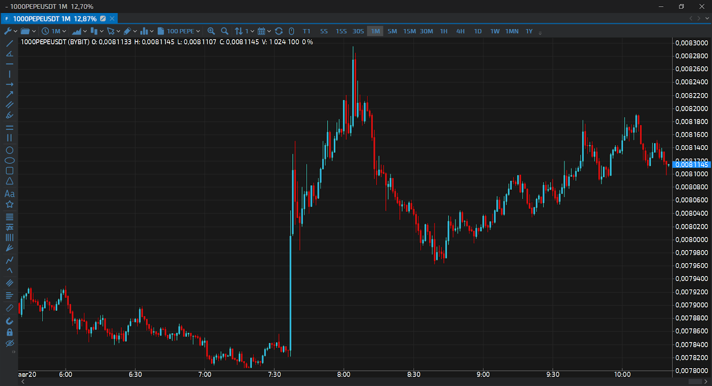The height and width of the screenshot is (386, 712).
Task: Choose the rectangle shape tool
Action: pos(9,171)
